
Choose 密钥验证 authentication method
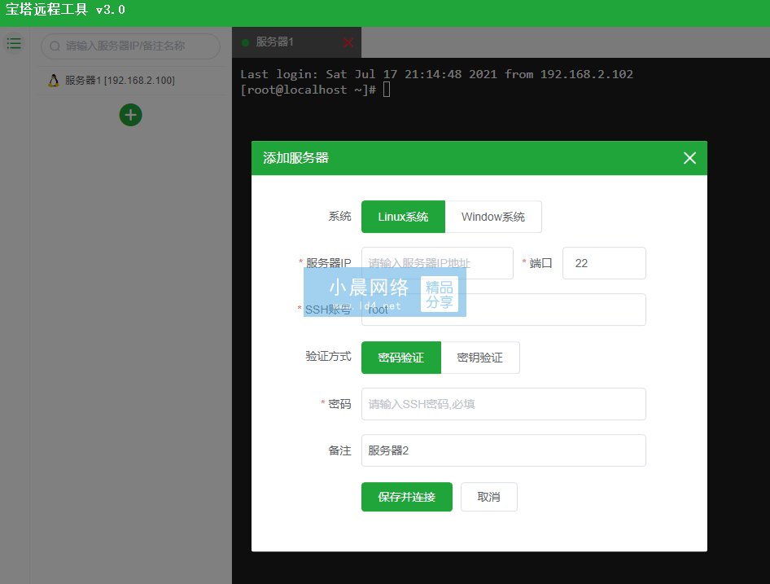pyautogui.click(x=480, y=358)
